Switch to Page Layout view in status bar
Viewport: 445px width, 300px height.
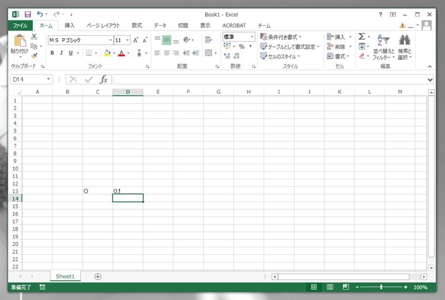(x=330, y=287)
